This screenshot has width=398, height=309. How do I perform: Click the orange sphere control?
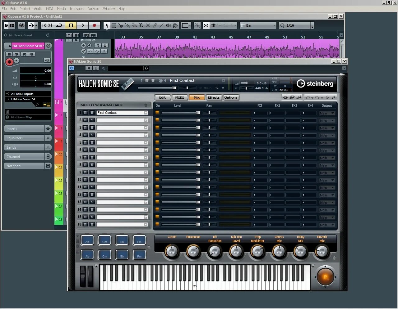[325, 277]
